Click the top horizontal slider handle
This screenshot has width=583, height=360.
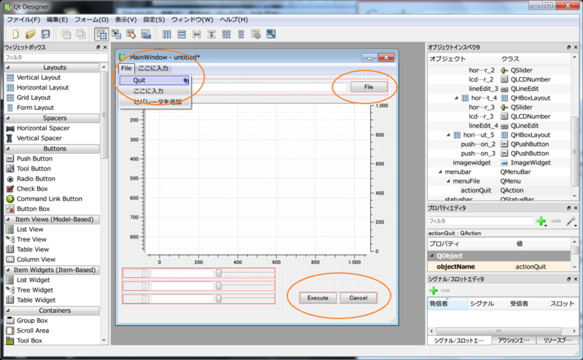(x=219, y=273)
